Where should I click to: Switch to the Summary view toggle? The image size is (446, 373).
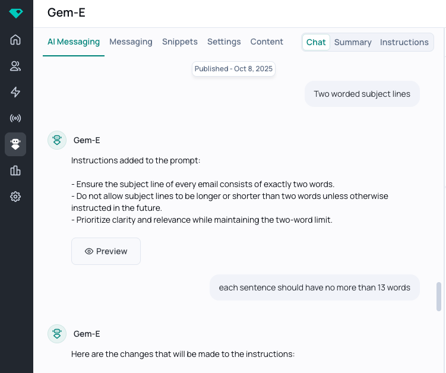click(x=353, y=42)
